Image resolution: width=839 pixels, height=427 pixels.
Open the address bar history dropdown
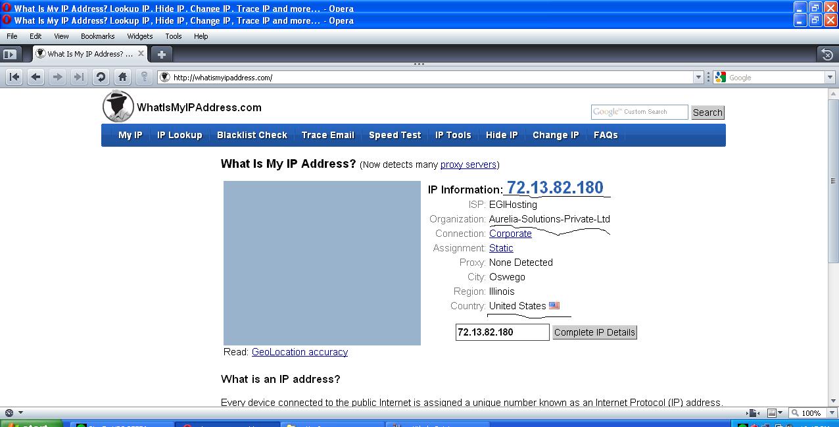(x=698, y=77)
